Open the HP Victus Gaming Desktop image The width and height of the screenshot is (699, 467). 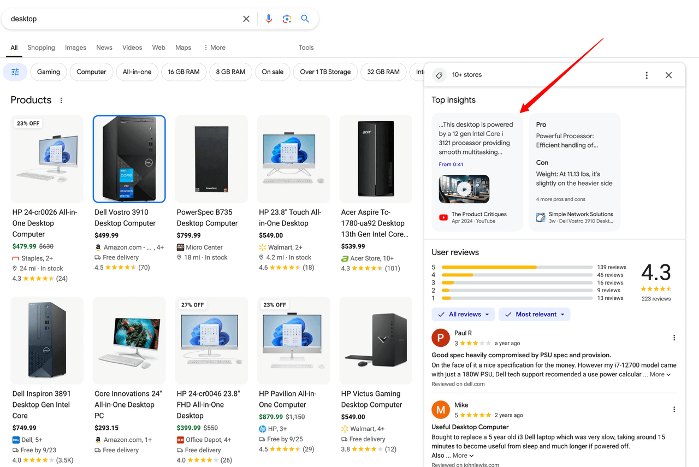tap(376, 340)
